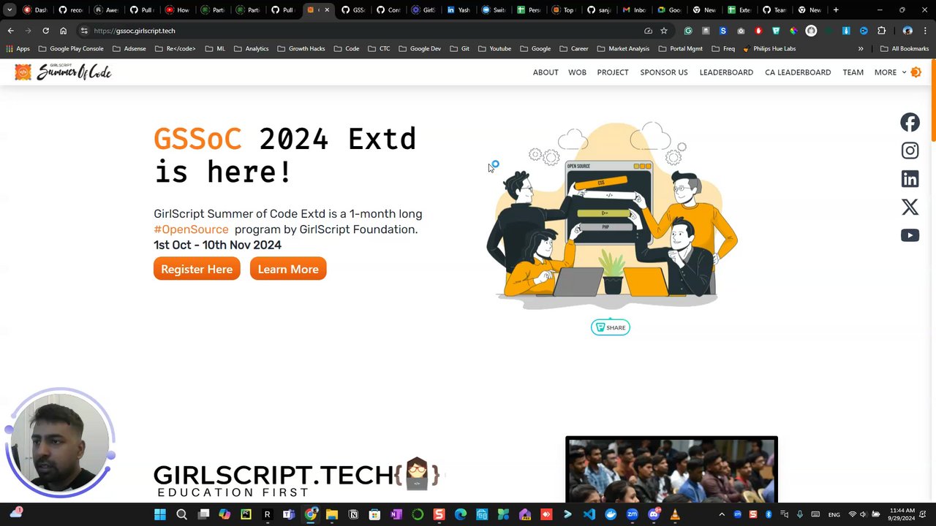Click Learn More button
Screen dimensions: 936x526
point(288,270)
